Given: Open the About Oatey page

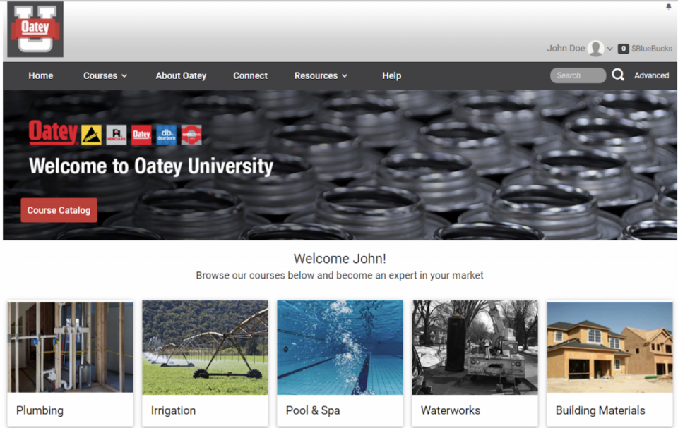Looking at the screenshot, I should (182, 75).
